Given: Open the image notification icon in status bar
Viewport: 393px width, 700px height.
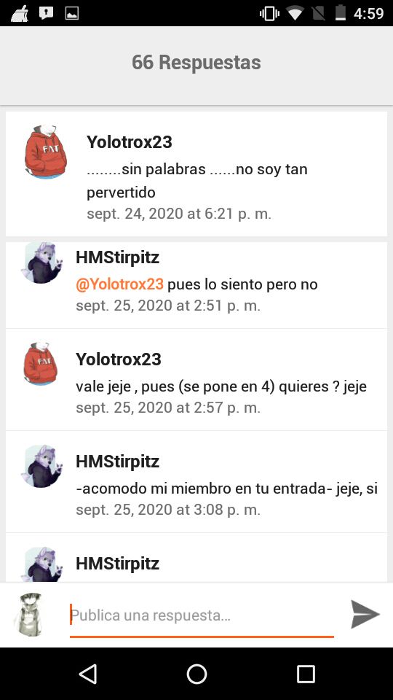Looking at the screenshot, I should coord(72,13).
